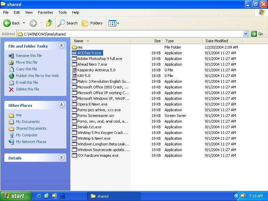
Task: Select the KAV 5.0 file icon
Action: [74, 76]
